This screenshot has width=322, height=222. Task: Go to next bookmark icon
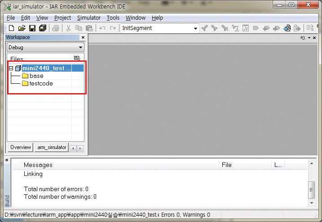[276, 28]
